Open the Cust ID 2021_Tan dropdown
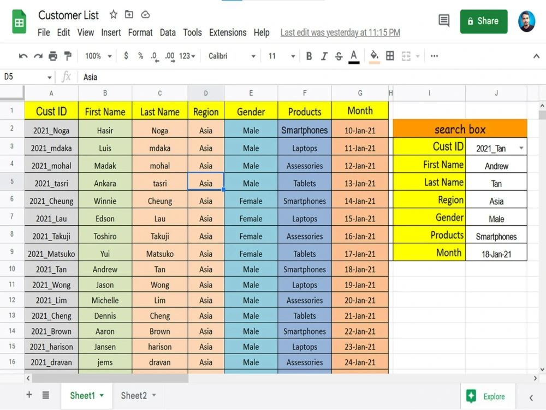The image size is (546, 410). 521,148
